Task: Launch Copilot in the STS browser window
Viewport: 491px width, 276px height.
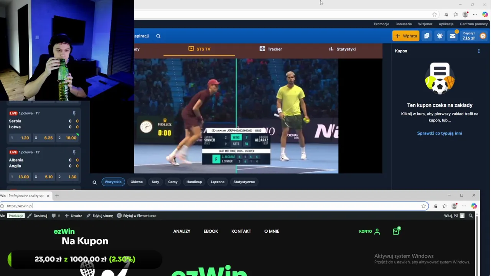Action: click(x=485, y=15)
